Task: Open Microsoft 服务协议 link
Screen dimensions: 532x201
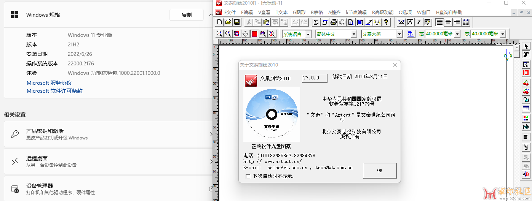Action: pos(49,83)
